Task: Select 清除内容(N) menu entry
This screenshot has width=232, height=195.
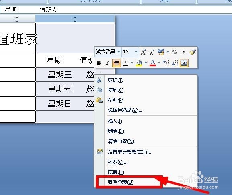Action: tap(146, 141)
